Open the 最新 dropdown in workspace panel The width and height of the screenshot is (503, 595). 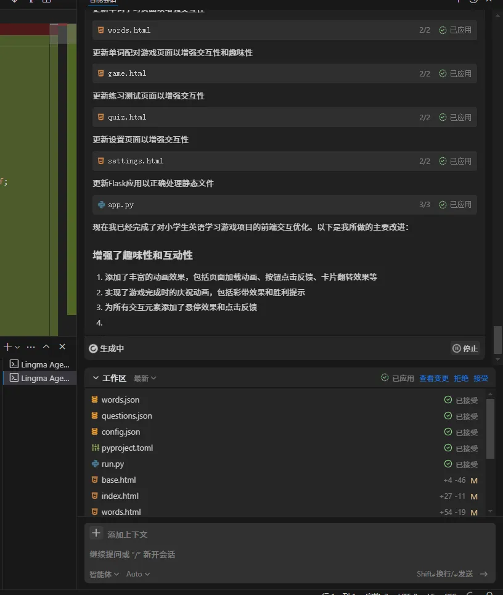pyautogui.click(x=143, y=378)
